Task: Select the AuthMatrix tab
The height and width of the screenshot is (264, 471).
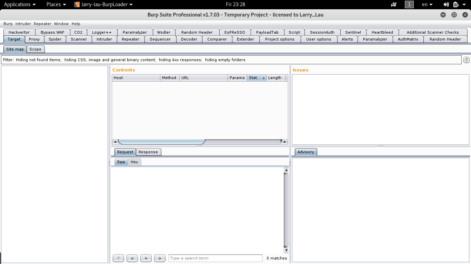Action: coord(408,39)
